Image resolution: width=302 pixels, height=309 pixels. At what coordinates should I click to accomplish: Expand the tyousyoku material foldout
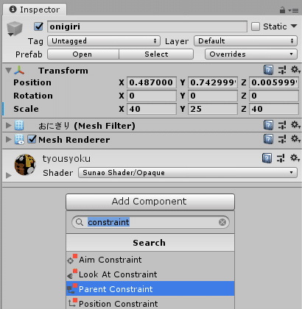coord(9,175)
